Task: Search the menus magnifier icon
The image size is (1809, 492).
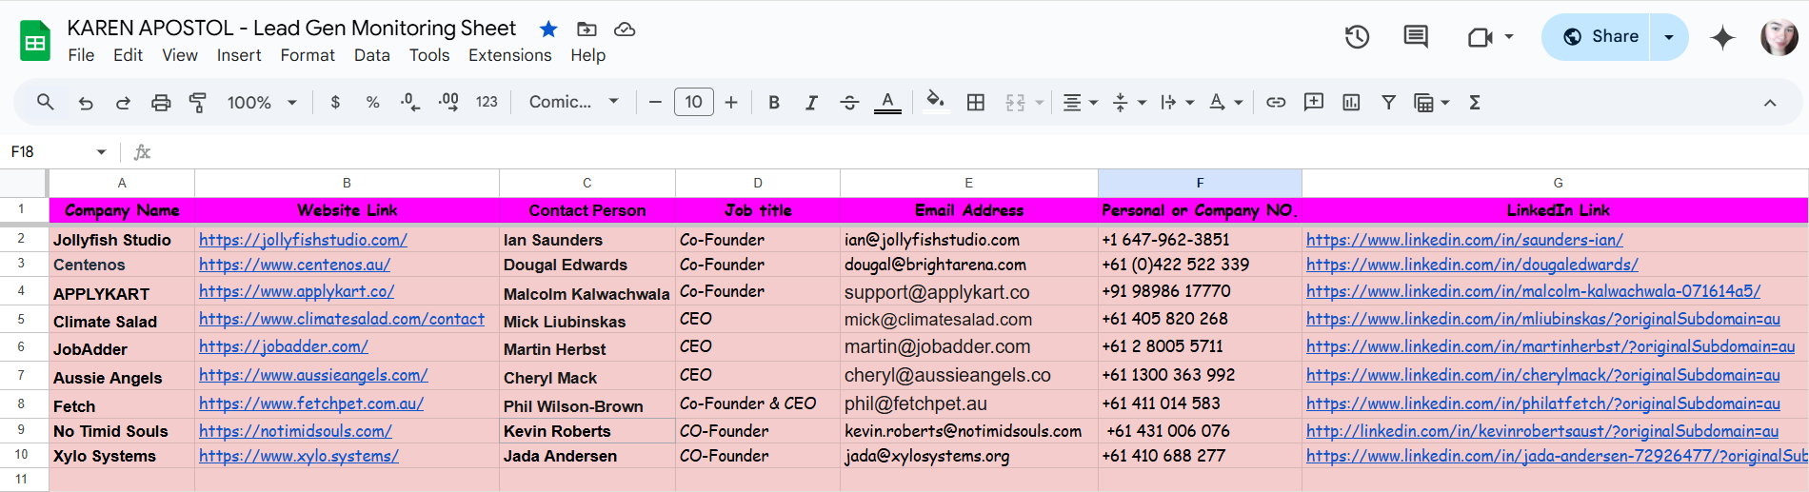Action: click(x=45, y=102)
